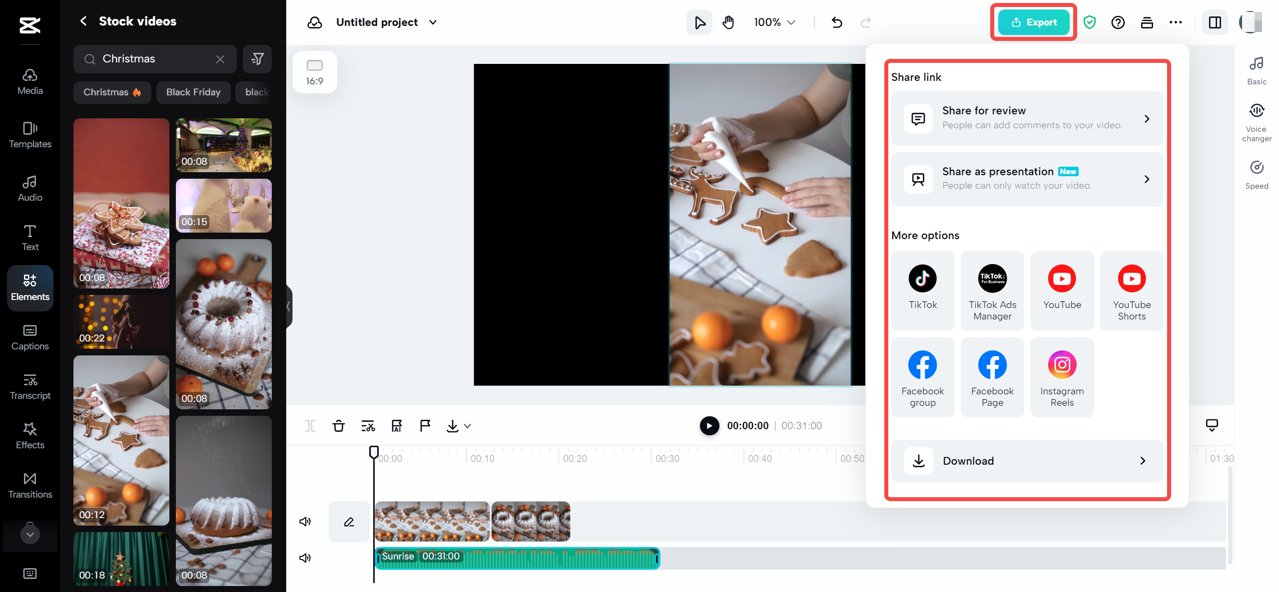Toggle the right panel layout view
Image resolution: width=1279 pixels, height=592 pixels.
coord(1216,22)
